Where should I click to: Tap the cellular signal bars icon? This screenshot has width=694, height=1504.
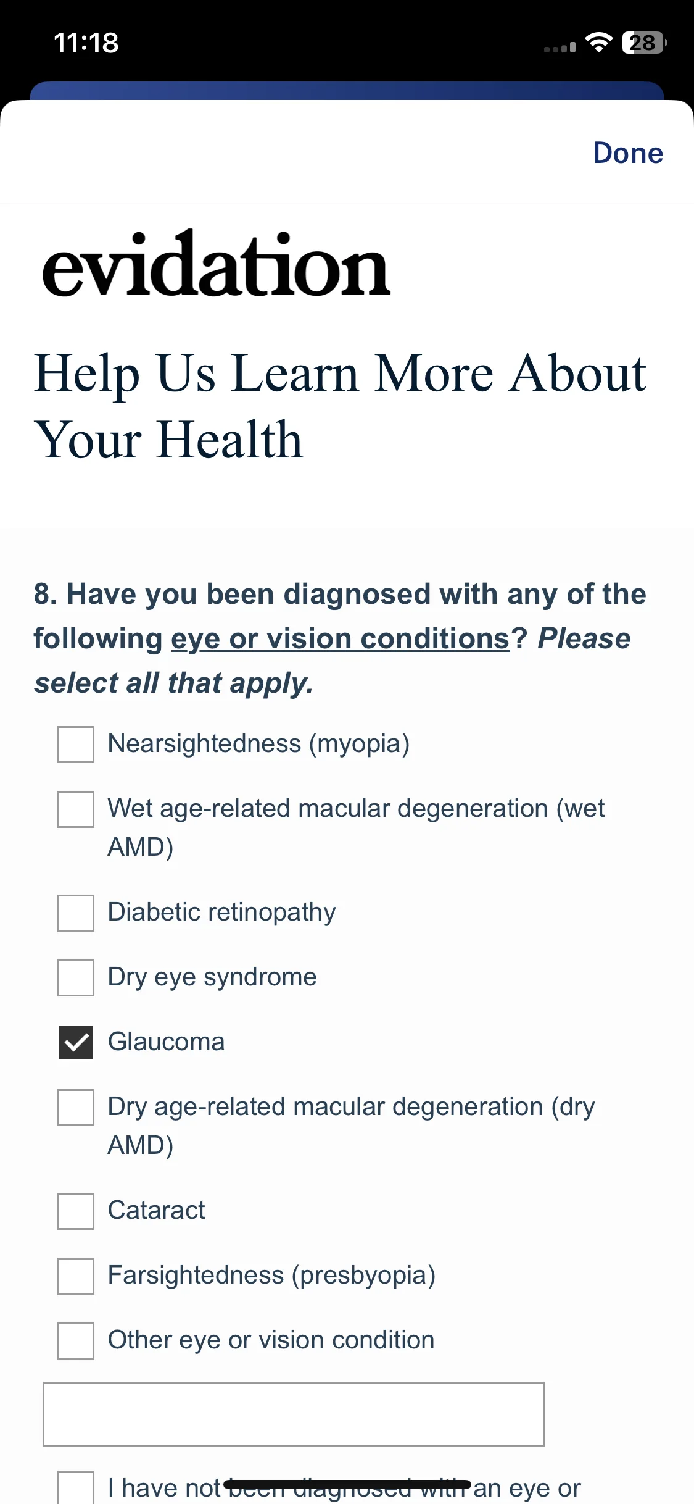click(560, 47)
